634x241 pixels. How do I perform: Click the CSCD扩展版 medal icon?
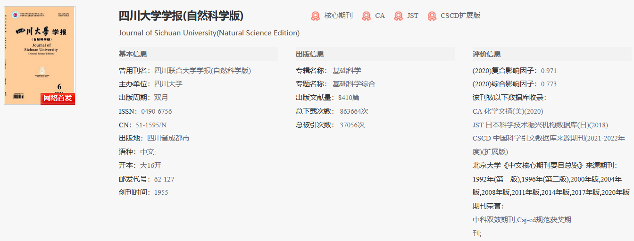tap(432, 16)
